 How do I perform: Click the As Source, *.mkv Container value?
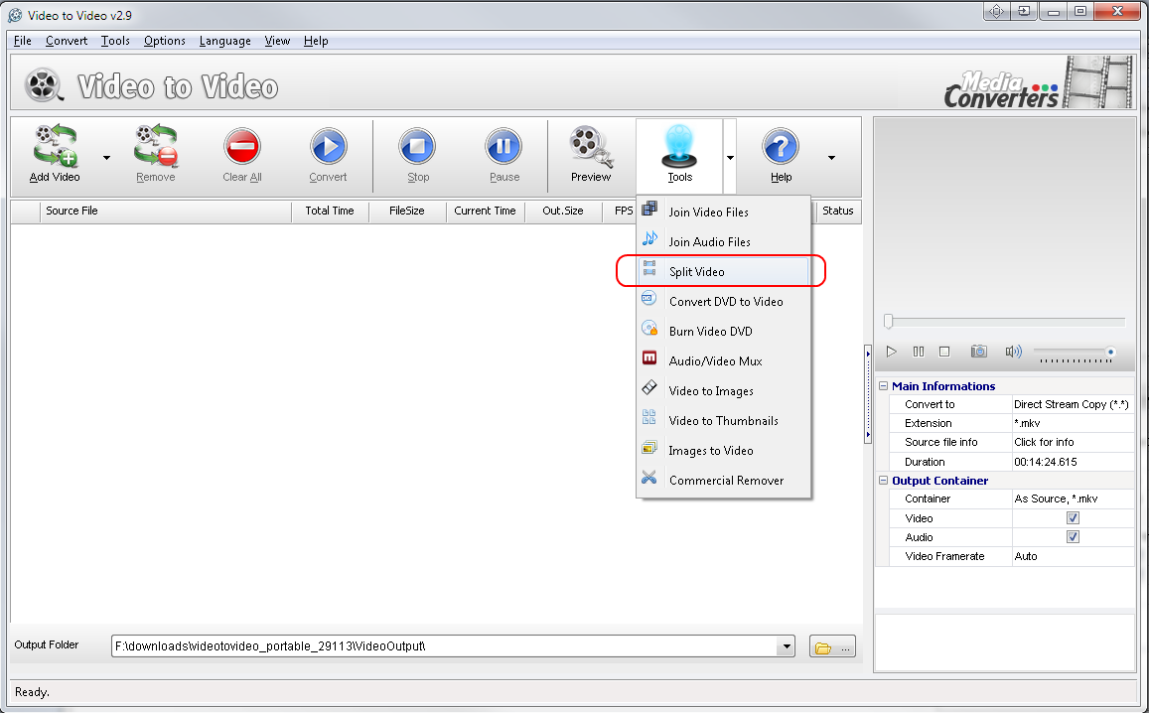(x=1056, y=499)
